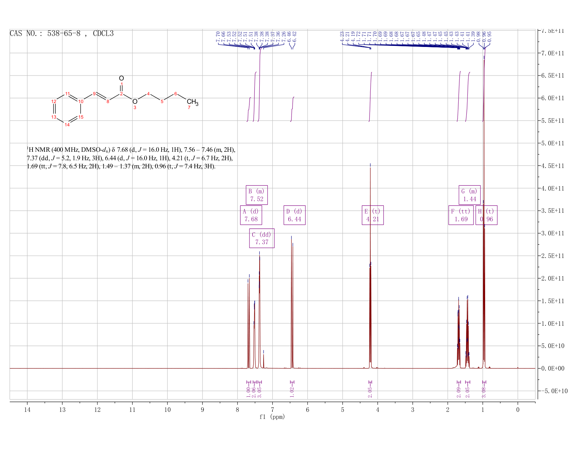Click the f1 (ppm) axis label
583x450 pixels.
pyautogui.click(x=272, y=417)
